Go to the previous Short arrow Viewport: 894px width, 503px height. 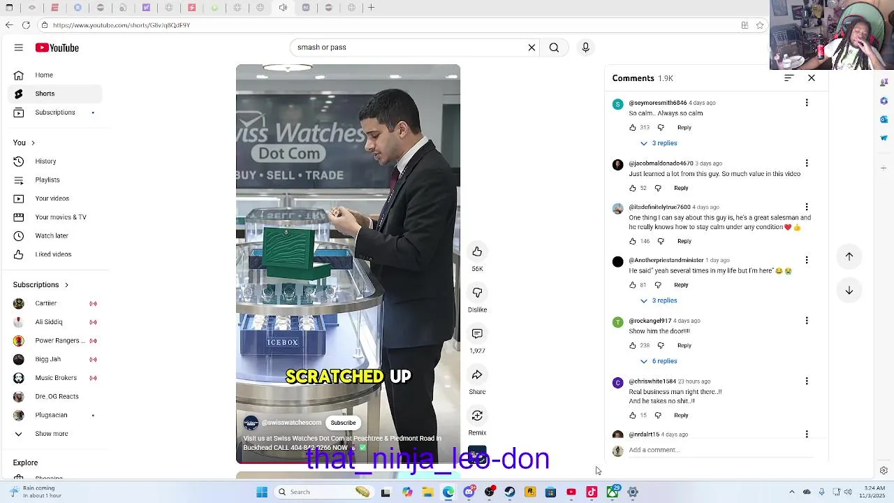point(849,256)
